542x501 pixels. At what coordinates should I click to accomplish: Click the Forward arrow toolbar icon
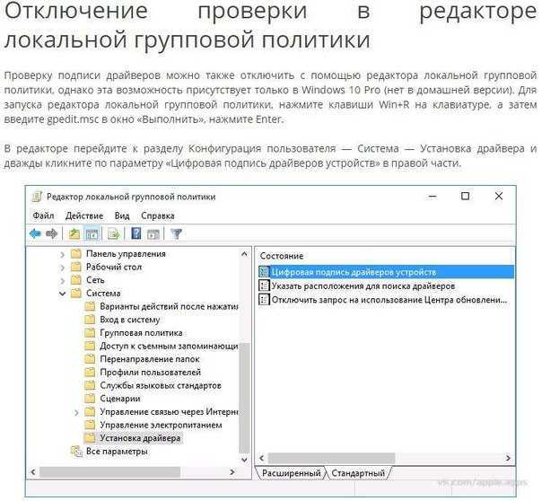(51, 234)
